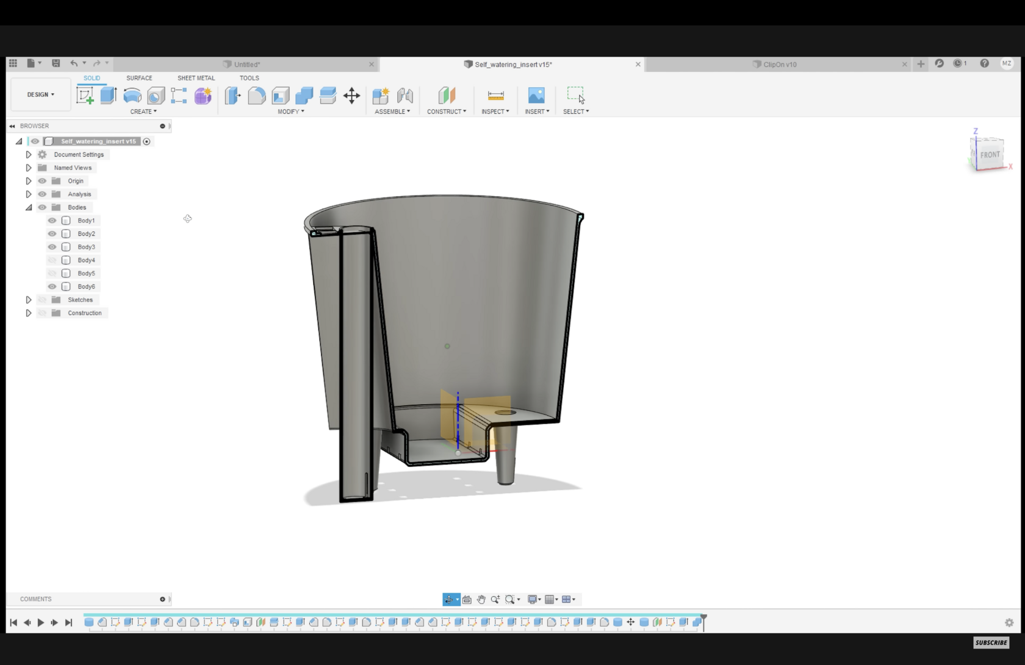Viewport: 1025px width, 665px height.
Task: Click the Insert Image icon
Action: pos(536,95)
